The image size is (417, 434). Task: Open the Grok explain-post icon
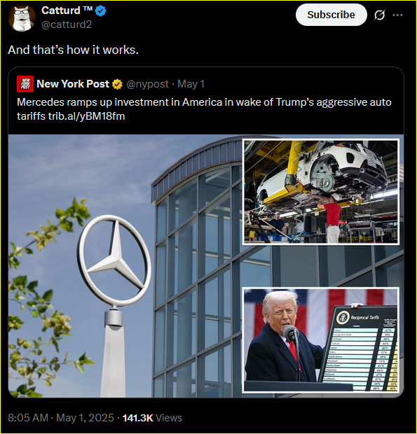(379, 15)
